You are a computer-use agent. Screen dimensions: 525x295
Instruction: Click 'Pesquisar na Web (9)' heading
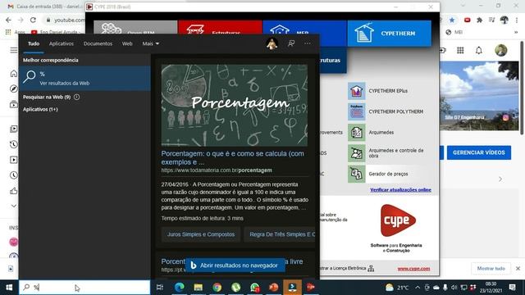pyautogui.click(x=47, y=97)
